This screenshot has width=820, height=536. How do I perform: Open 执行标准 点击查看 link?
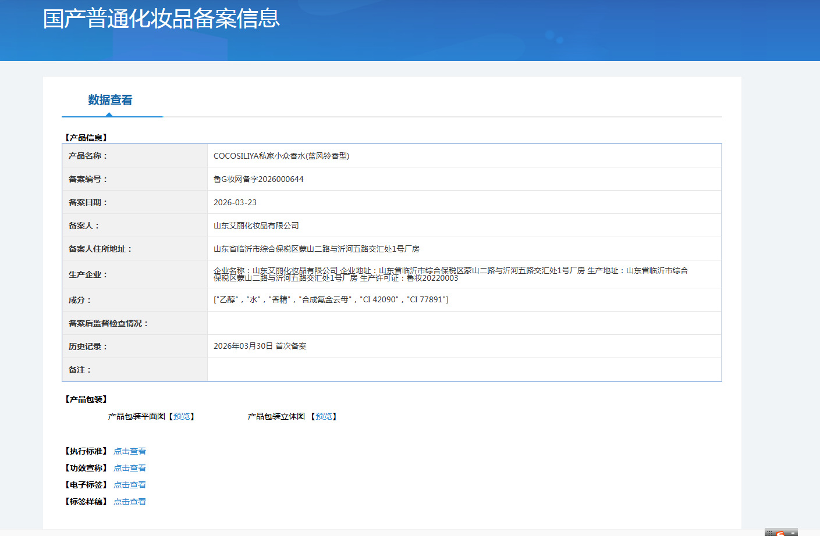[x=130, y=451]
